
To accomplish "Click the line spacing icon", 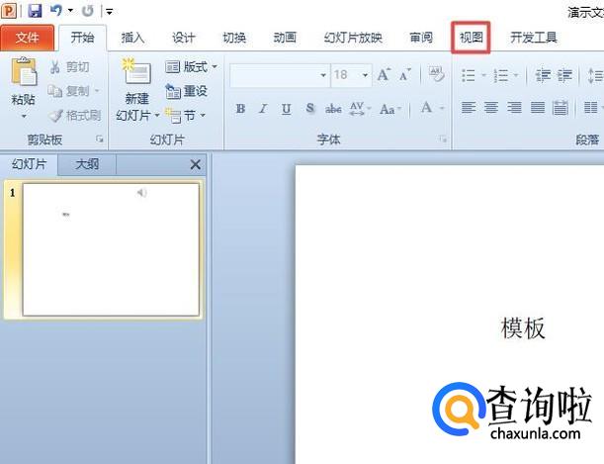I will (x=595, y=75).
